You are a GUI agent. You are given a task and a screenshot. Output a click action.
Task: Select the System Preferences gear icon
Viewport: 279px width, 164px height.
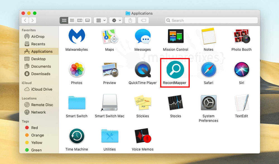point(208,103)
